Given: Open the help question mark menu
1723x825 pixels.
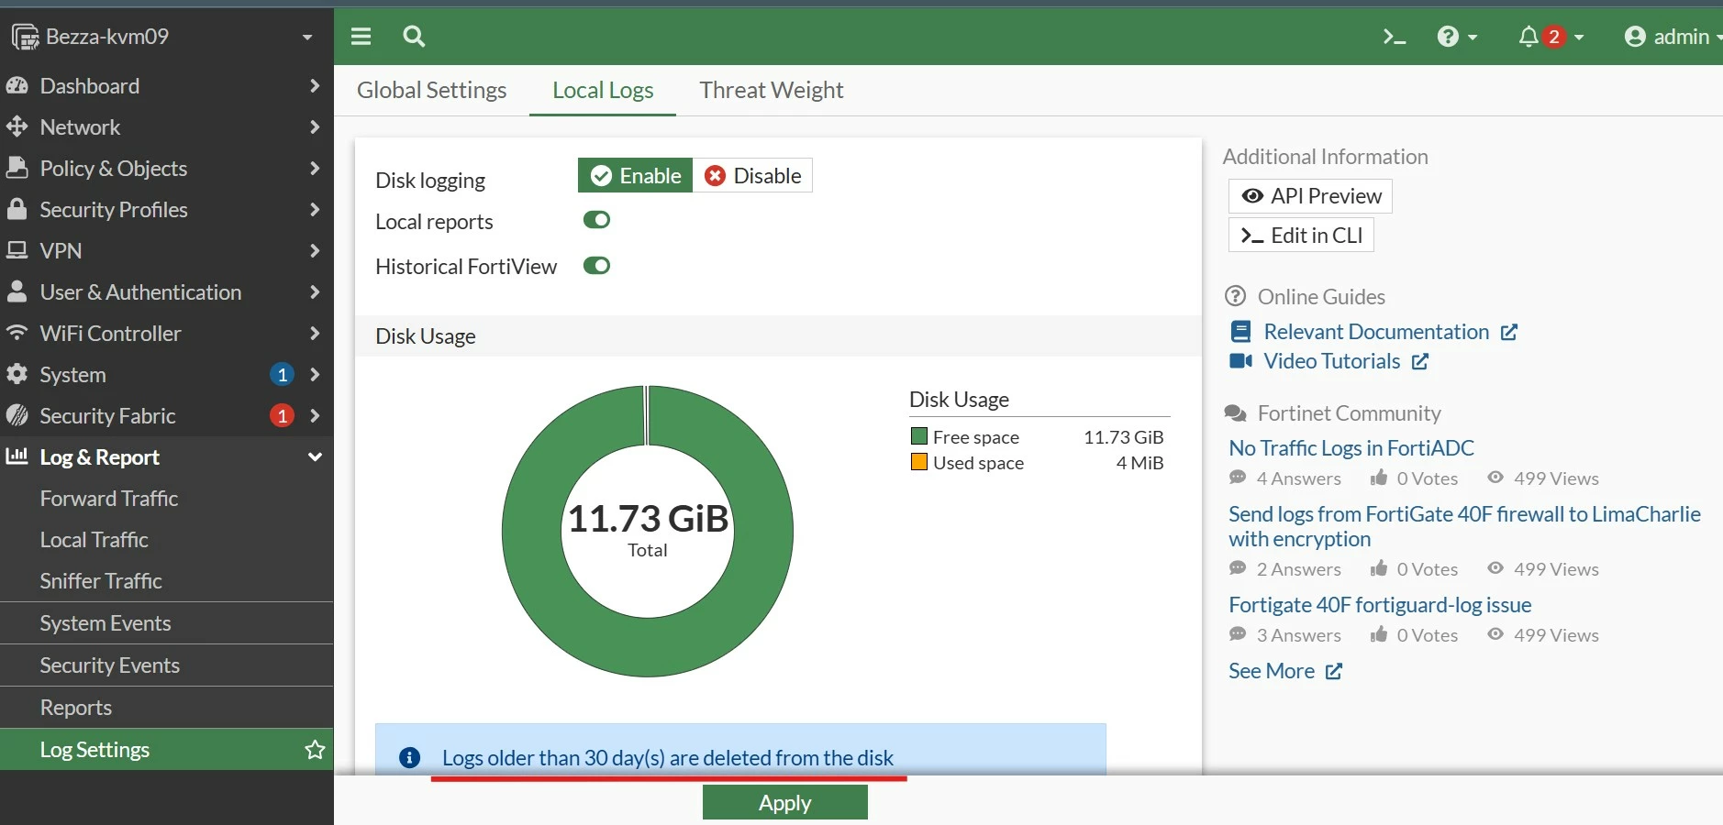Looking at the screenshot, I should (1457, 37).
